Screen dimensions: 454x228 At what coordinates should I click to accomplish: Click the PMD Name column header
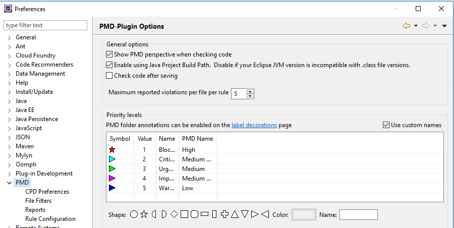[197, 139]
